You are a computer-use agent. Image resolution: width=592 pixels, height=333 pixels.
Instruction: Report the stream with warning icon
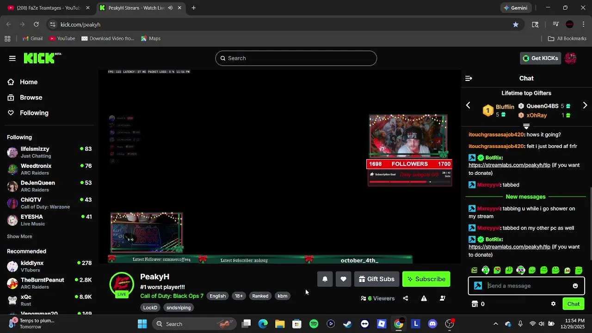424,298
